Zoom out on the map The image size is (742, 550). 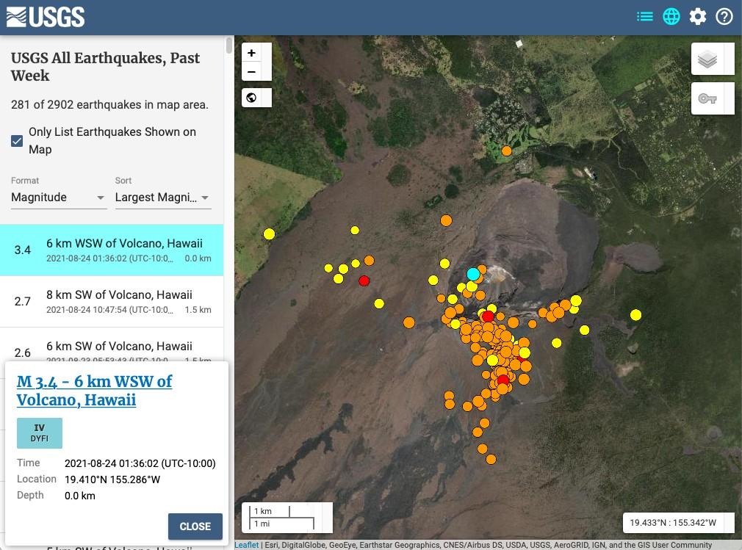[252, 72]
